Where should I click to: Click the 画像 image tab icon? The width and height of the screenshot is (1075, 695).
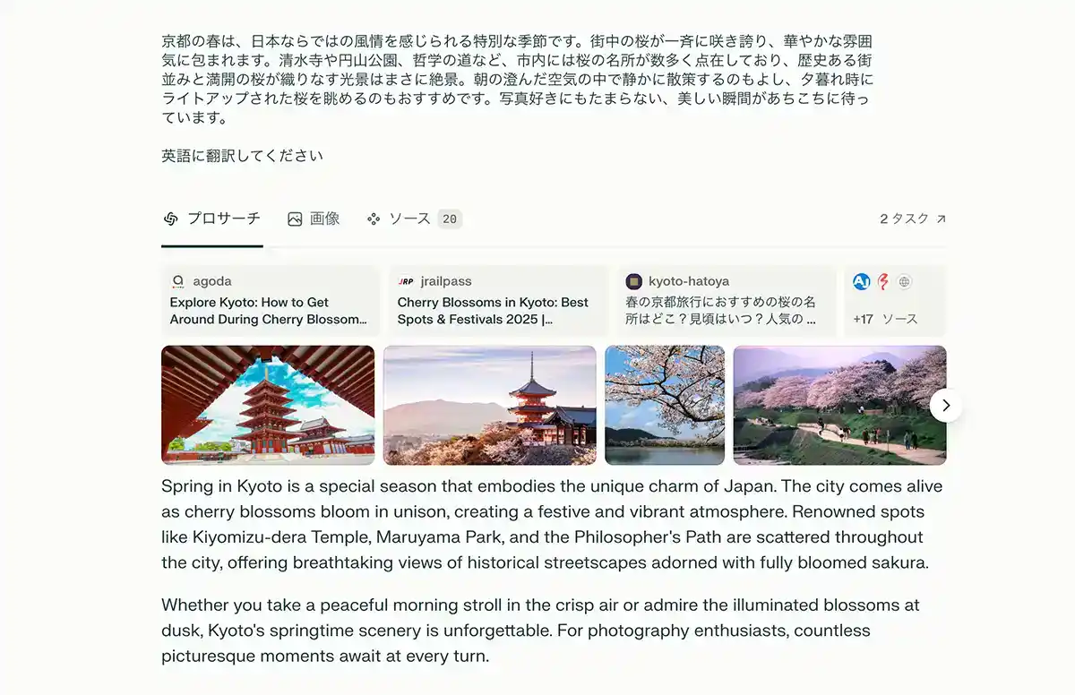(x=295, y=219)
